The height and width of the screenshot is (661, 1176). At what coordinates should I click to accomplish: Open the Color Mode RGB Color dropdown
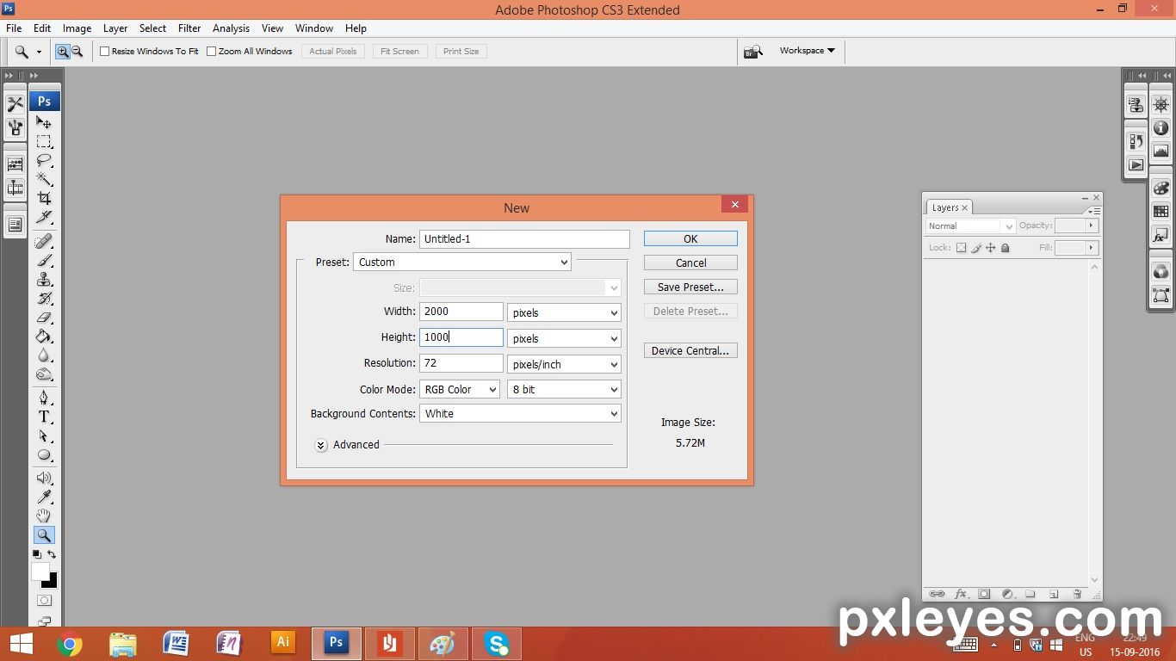click(x=460, y=389)
